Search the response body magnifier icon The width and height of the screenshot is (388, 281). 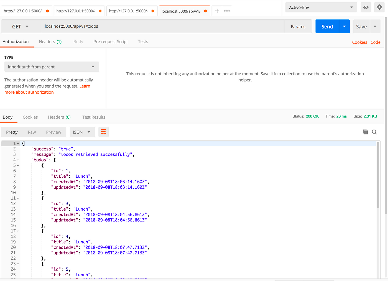pos(374,132)
